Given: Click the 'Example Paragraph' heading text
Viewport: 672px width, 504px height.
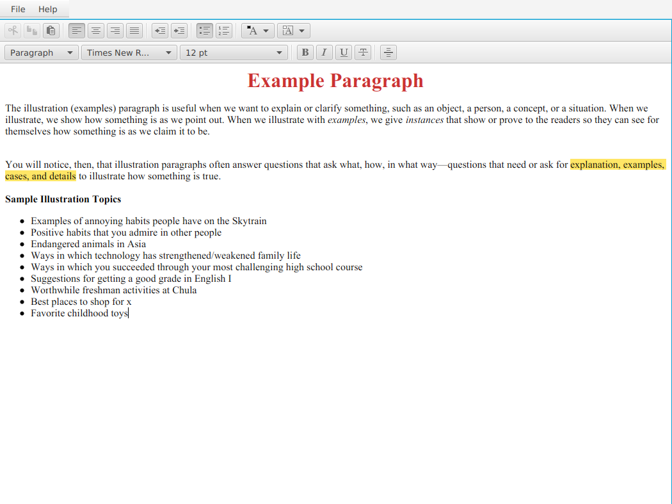Looking at the screenshot, I should pos(335,81).
